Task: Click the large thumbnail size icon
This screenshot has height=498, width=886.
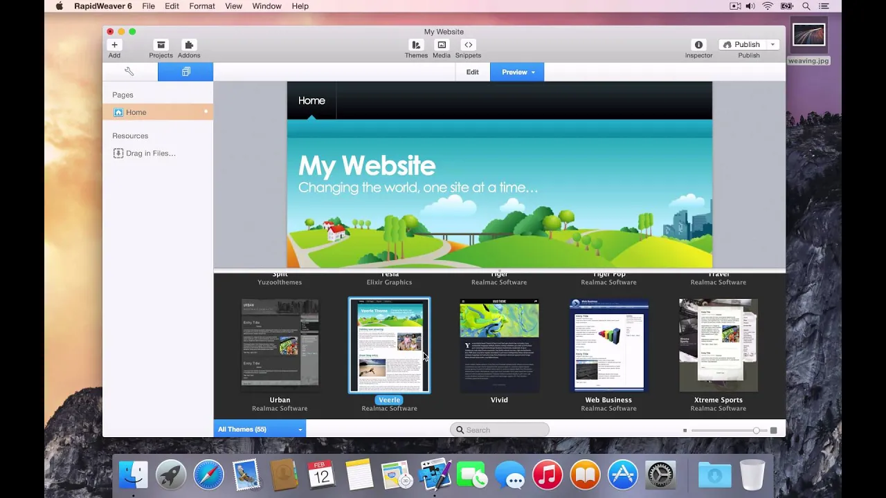Action: pos(774,431)
